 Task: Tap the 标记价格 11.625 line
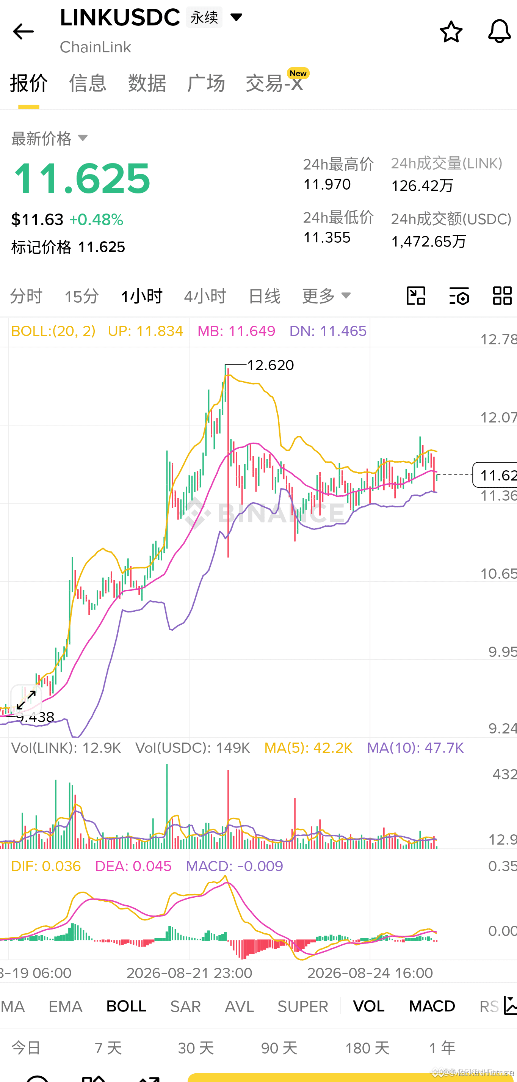coord(68,247)
